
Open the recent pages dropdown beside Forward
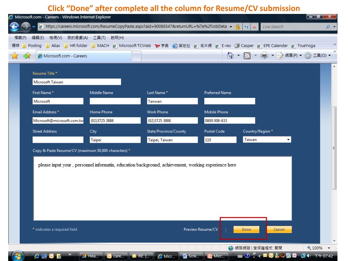(34, 27)
